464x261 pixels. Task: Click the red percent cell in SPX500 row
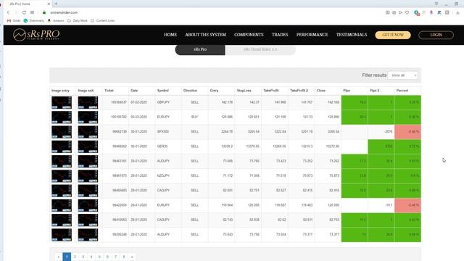coord(407,132)
